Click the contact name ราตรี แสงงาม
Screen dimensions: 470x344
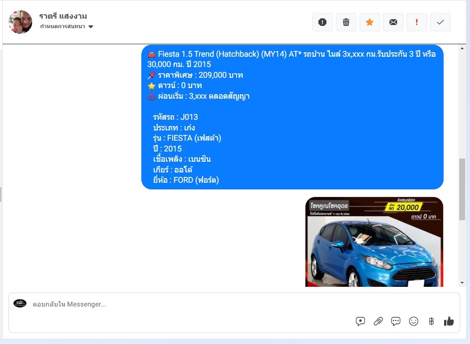coord(63,16)
